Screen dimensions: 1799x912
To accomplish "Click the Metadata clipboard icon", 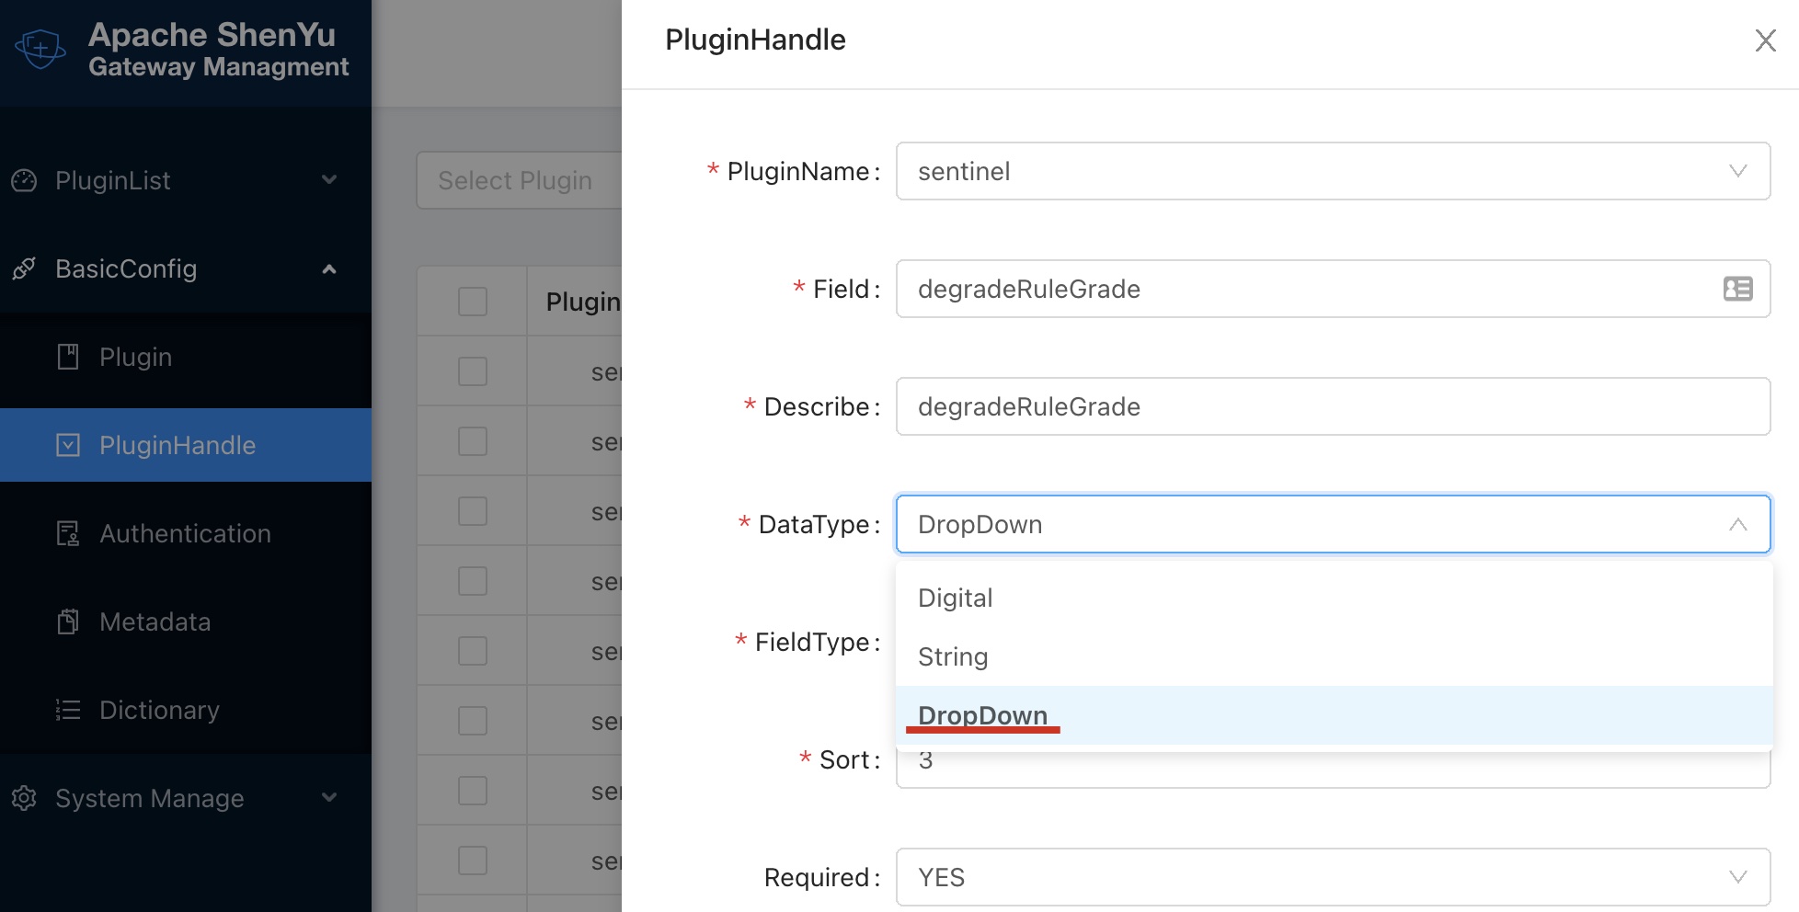I will tap(68, 621).
